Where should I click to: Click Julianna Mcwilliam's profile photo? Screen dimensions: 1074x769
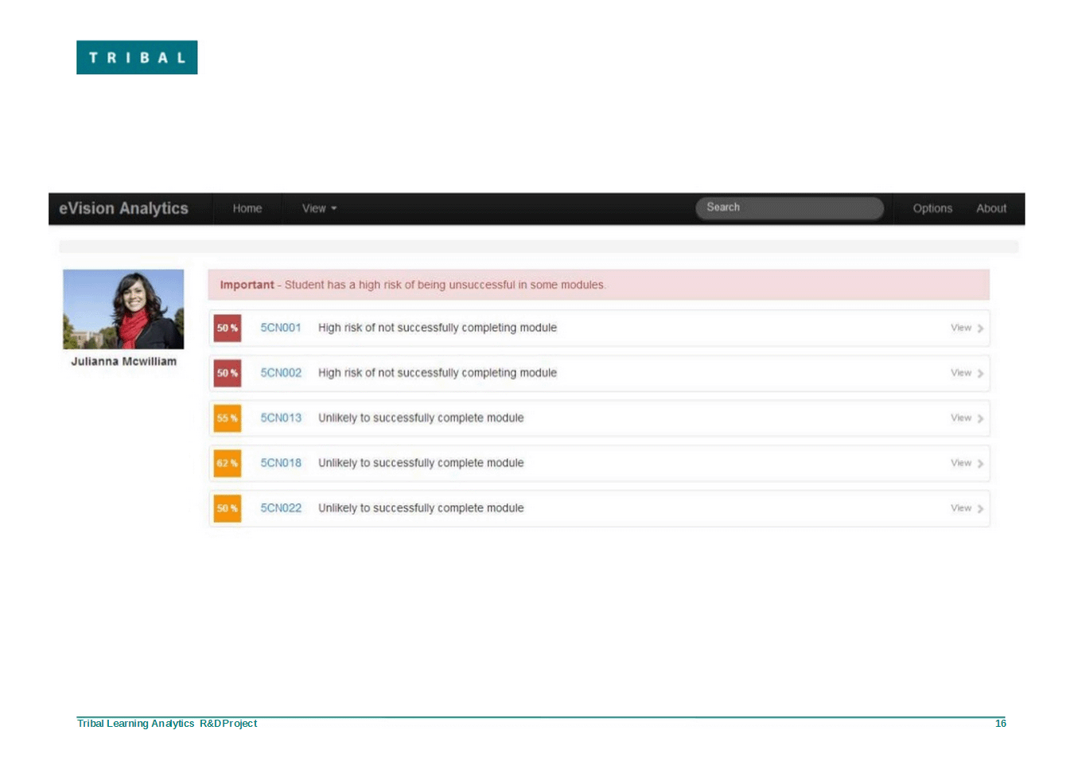click(123, 309)
